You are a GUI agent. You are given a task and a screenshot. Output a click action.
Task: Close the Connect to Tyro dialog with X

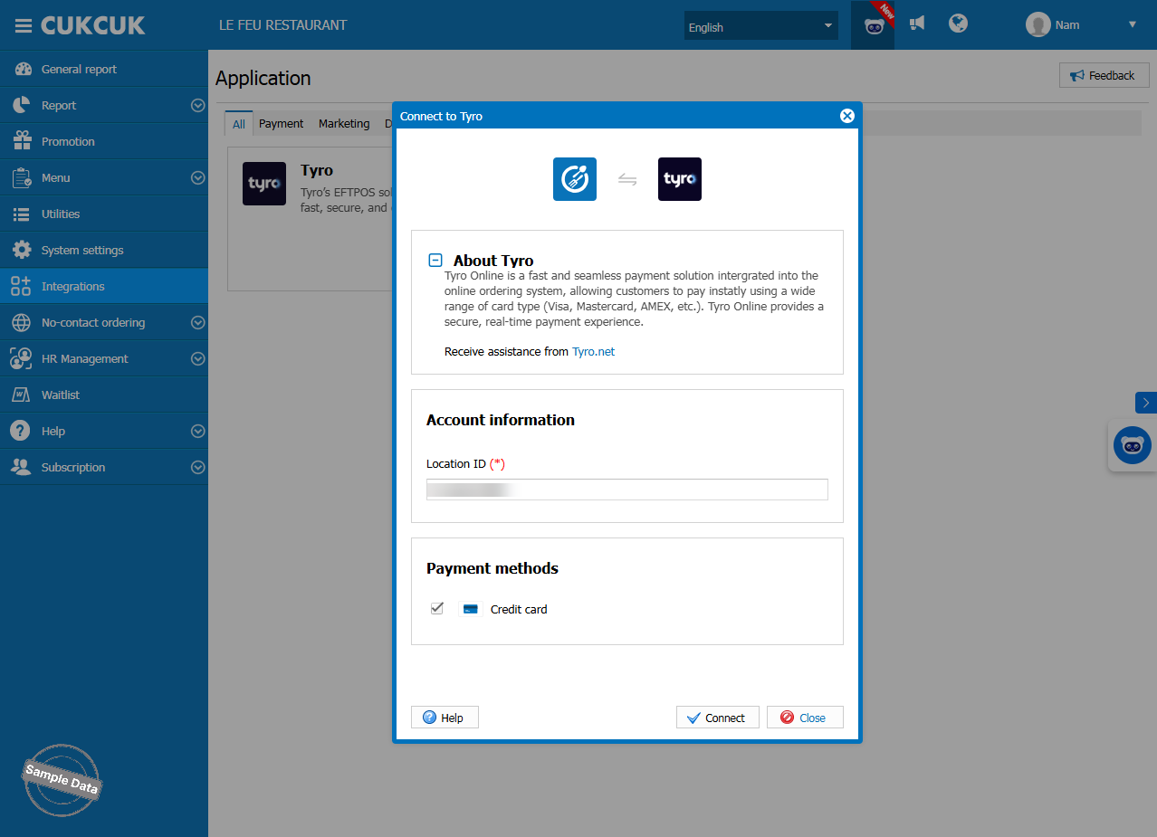(847, 116)
